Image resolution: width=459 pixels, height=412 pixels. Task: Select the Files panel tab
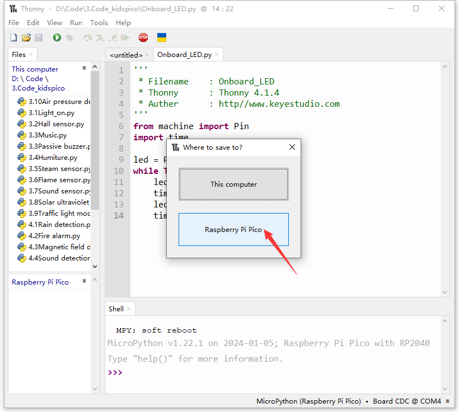point(18,54)
